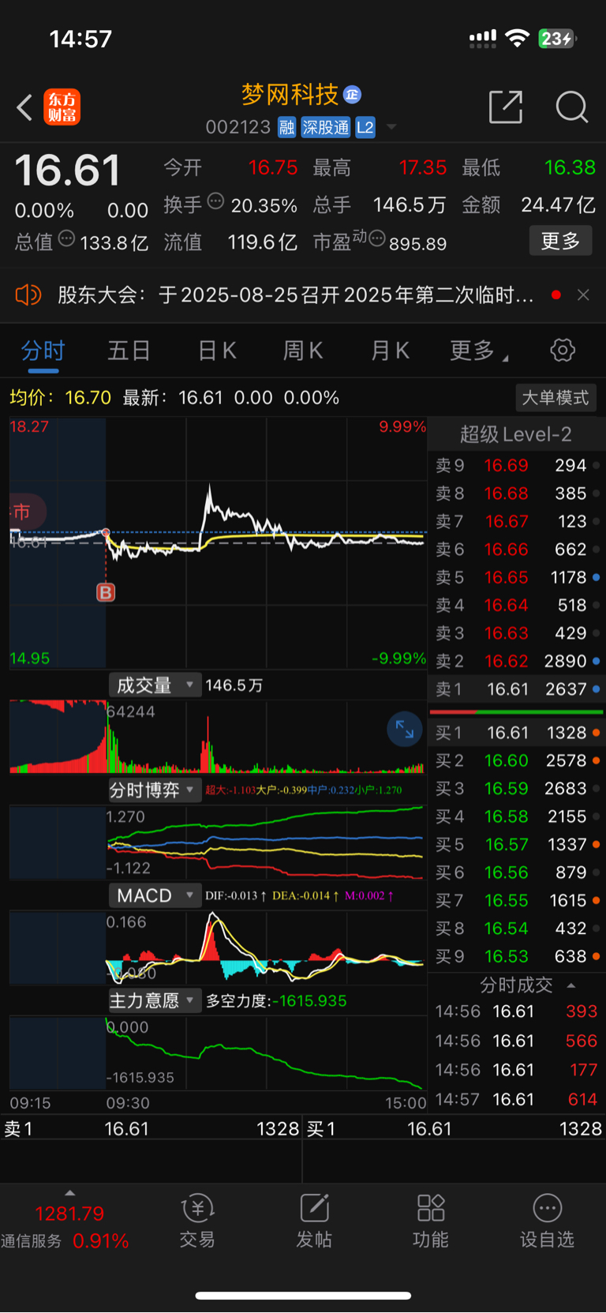Viewport: 606px width, 1313px height.
Task: Dismiss the announcement banner with X
Action: (x=583, y=294)
